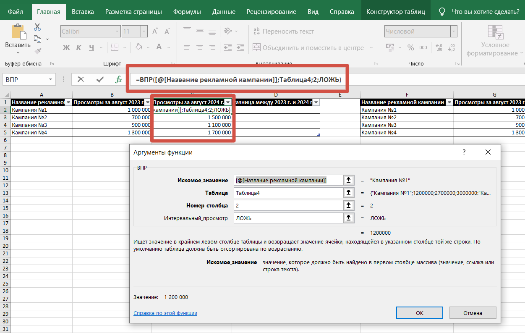Screen dimensions: 525x333
Task: Increase font size with the large A icon
Action: 155,31
